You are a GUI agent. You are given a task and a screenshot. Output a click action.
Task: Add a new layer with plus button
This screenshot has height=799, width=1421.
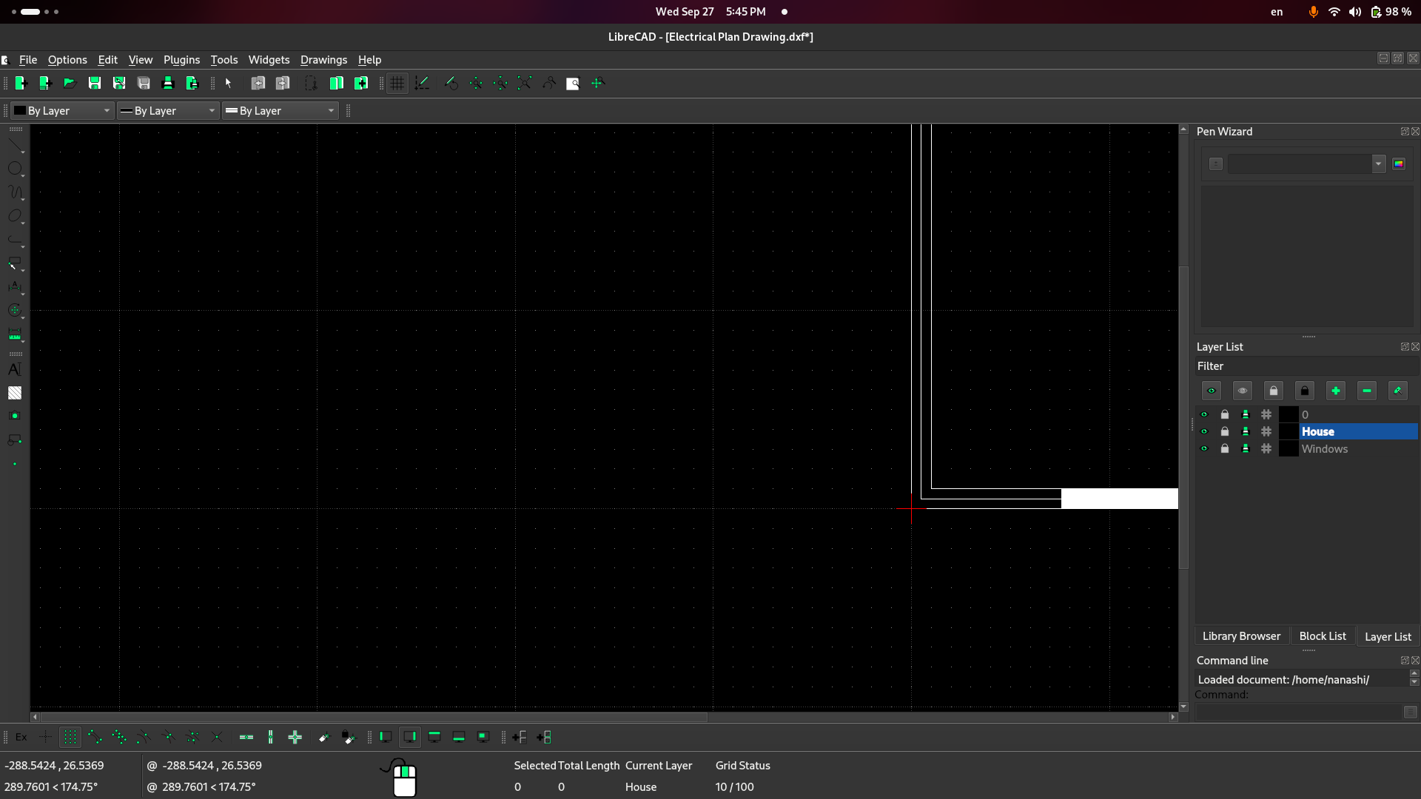(1336, 391)
